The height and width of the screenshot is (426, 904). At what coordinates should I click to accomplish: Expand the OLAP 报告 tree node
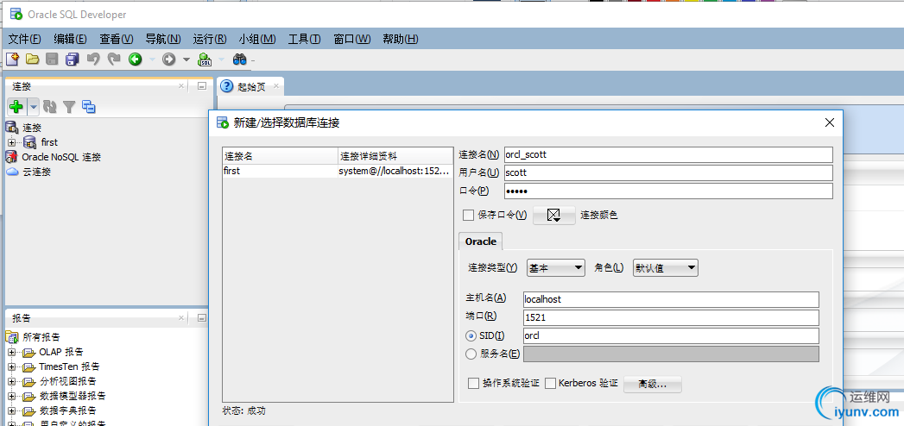(11, 352)
